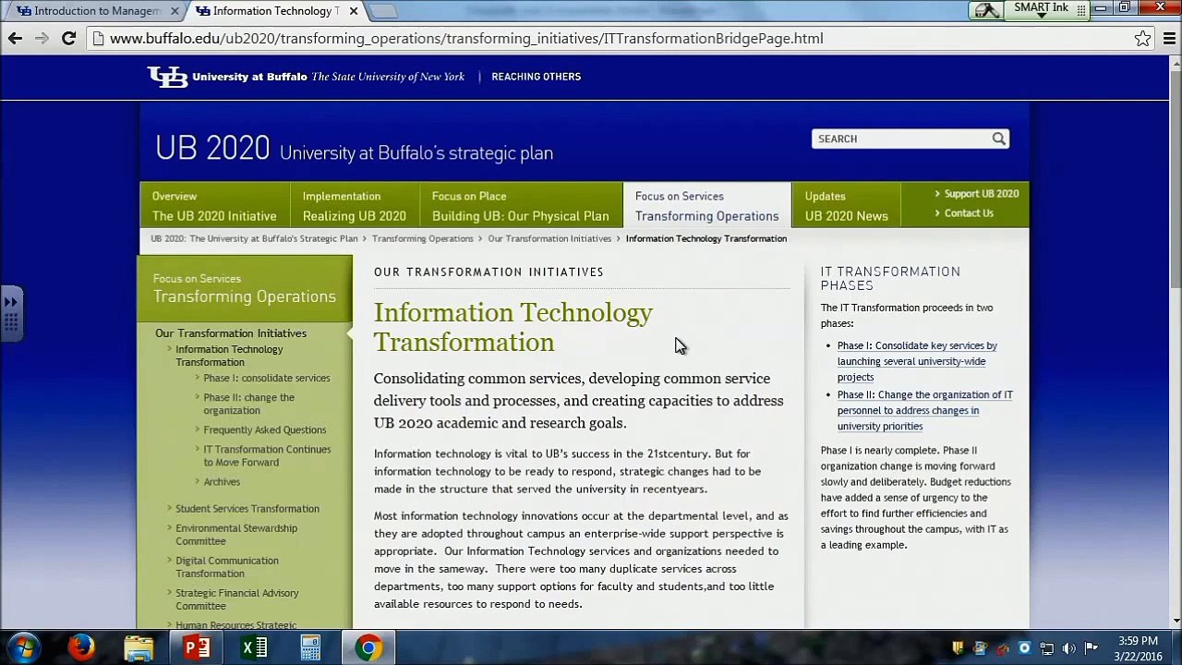Switch to Excel in the taskbar
The height and width of the screenshot is (665, 1182).
tap(254, 647)
